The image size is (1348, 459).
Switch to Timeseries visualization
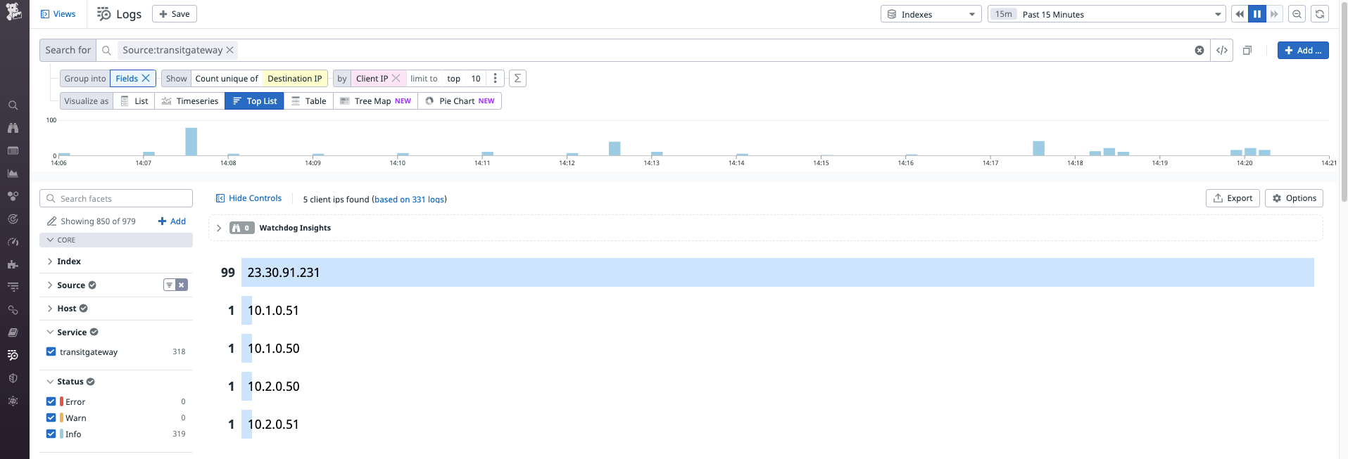coord(190,101)
